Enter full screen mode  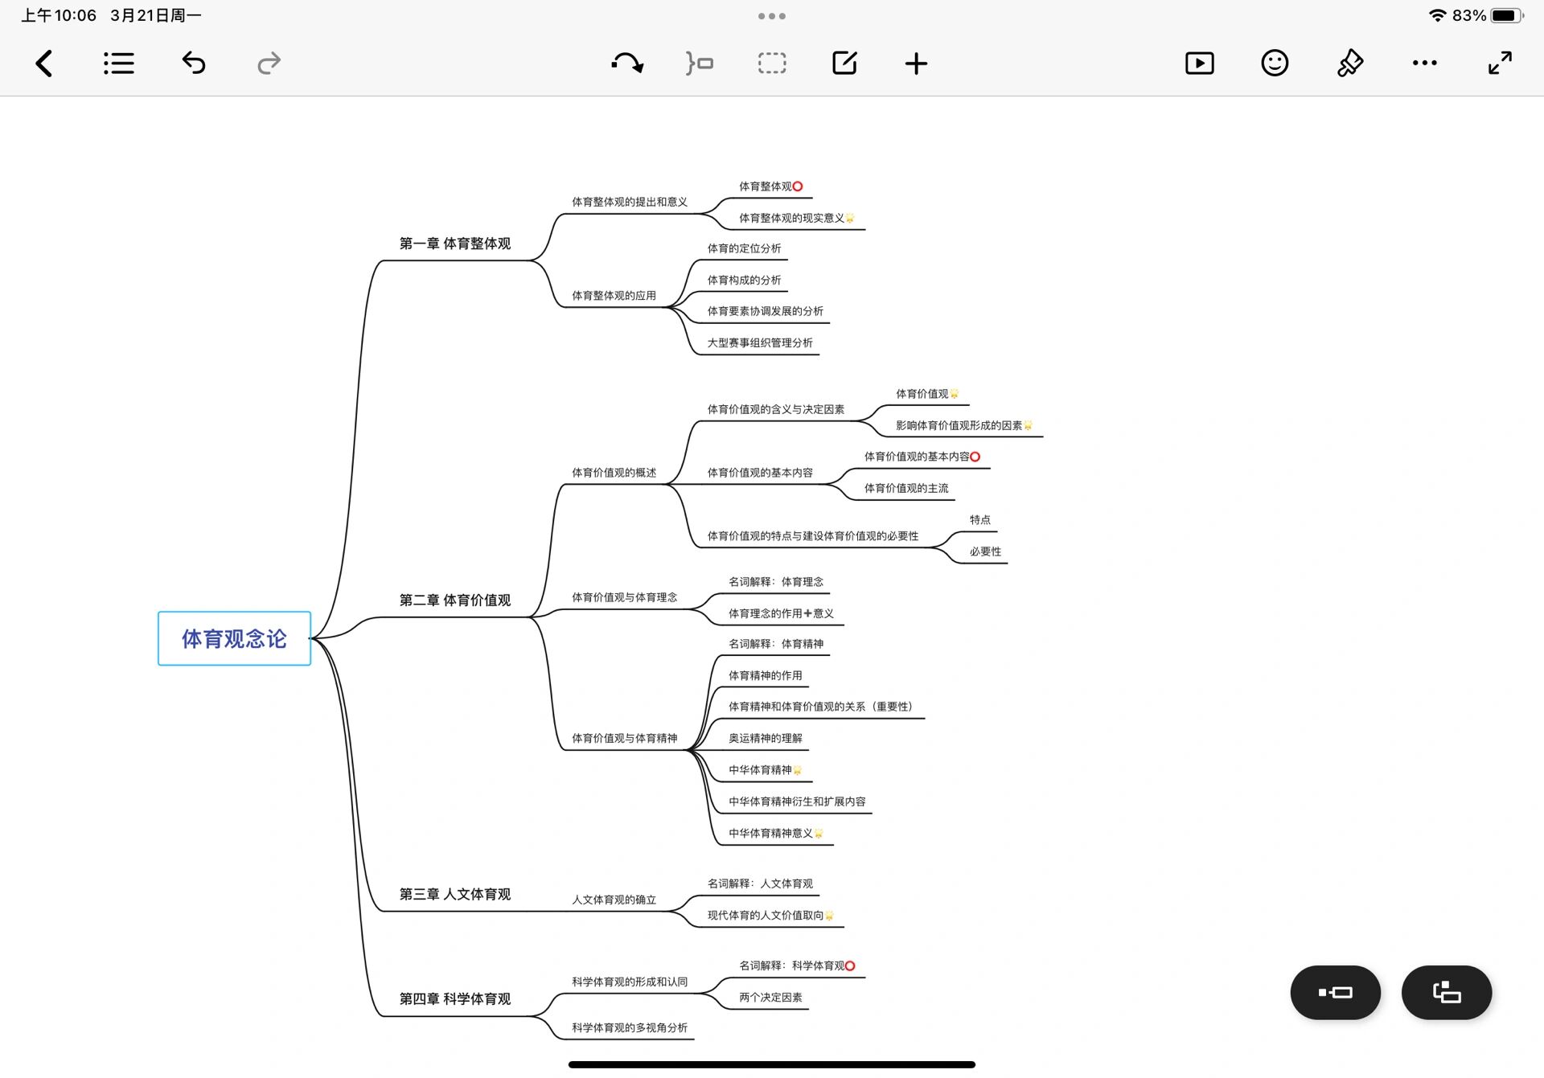click(x=1500, y=63)
